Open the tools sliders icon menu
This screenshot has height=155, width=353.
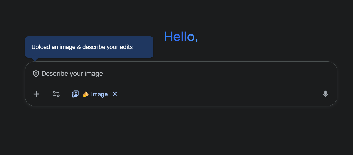(x=56, y=94)
